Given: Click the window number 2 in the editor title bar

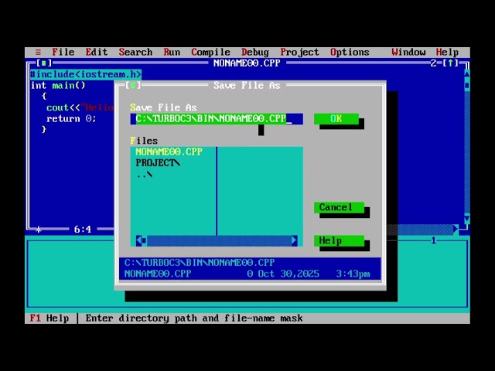Looking at the screenshot, I should (433, 63).
